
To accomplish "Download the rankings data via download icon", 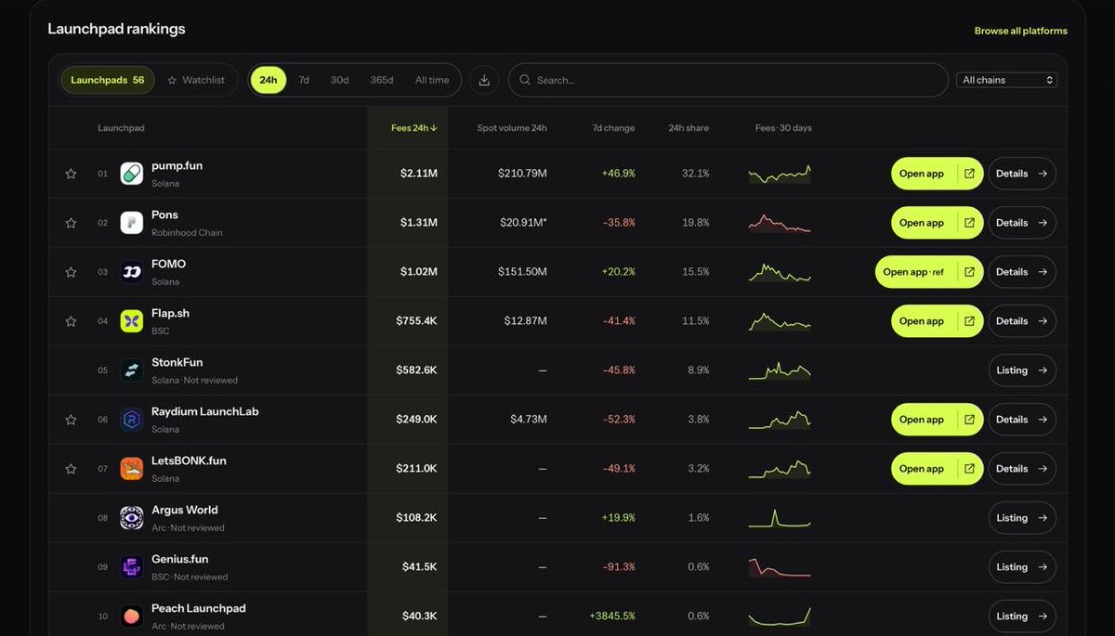I will click(x=484, y=80).
